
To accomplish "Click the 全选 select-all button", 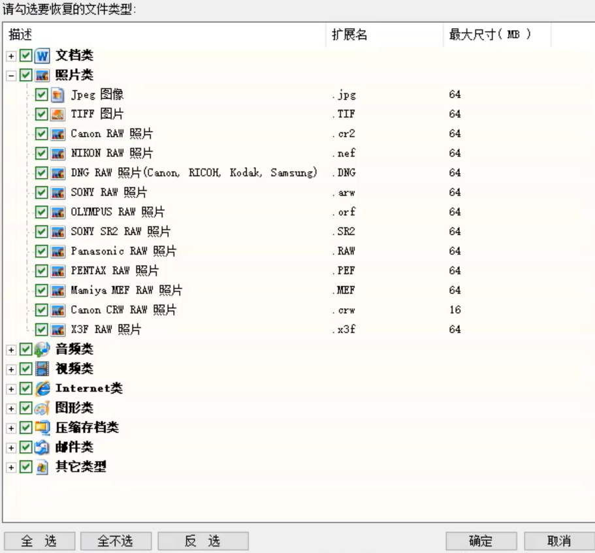I will coord(40,541).
